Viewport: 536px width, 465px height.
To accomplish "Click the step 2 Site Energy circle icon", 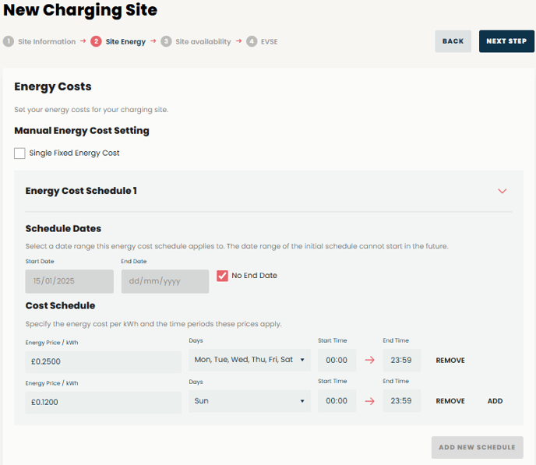I will tap(96, 41).
